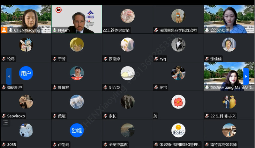Select the 法国里昂商学院陈老师 name label
This screenshot has height=148, width=255.
click(178, 30)
